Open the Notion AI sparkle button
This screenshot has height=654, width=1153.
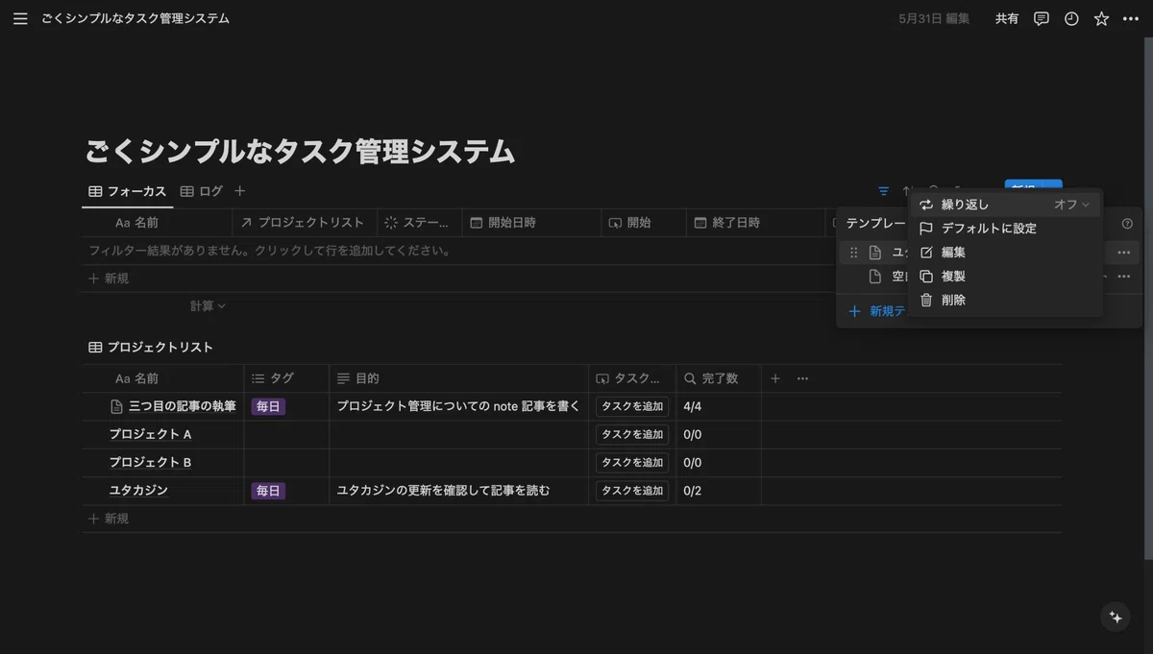(x=1116, y=618)
